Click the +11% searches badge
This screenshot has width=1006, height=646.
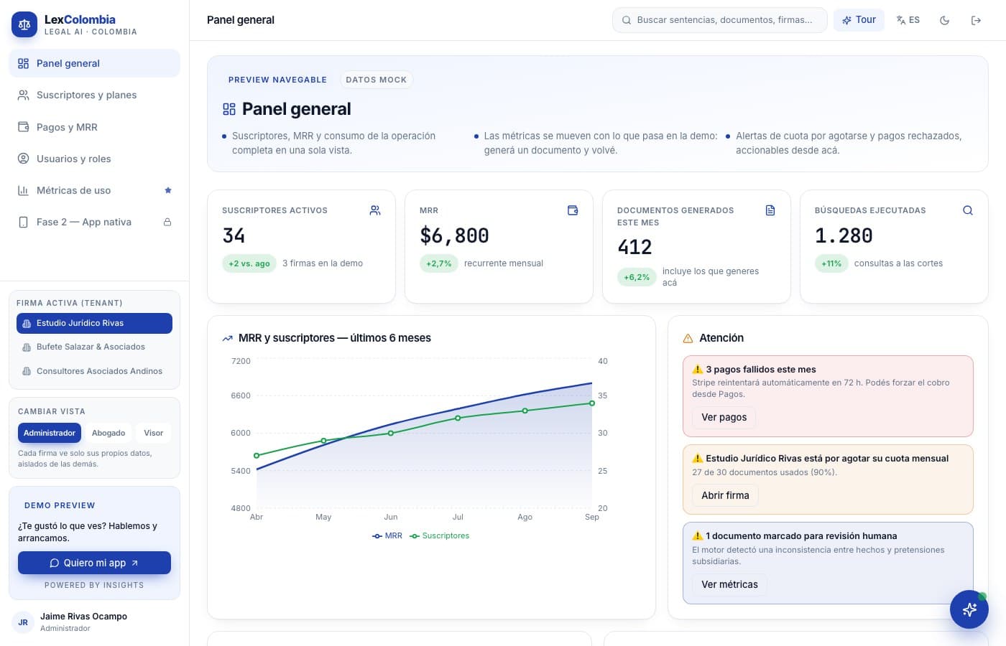click(831, 263)
